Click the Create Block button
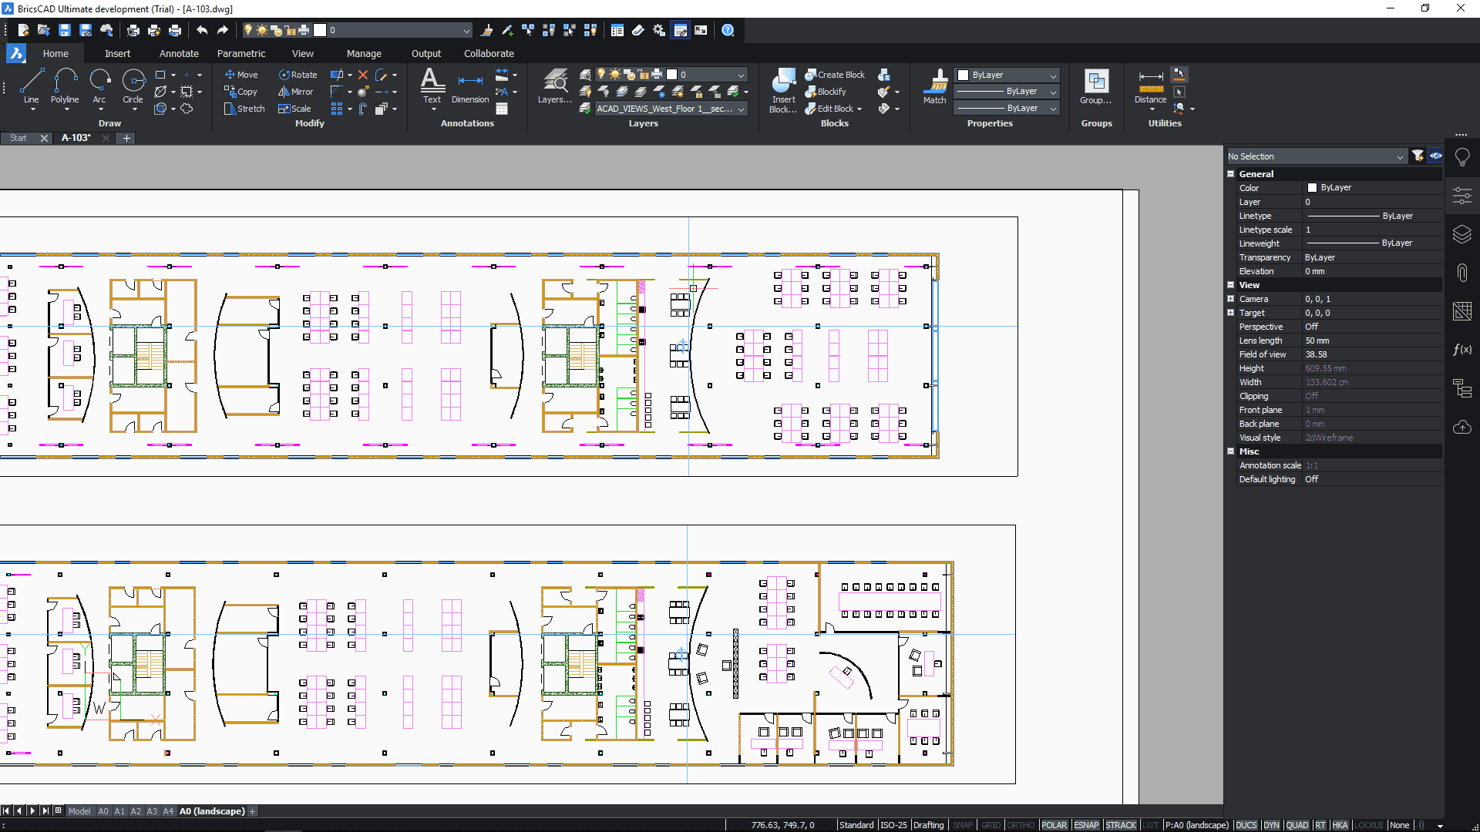The width and height of the screenshot is (1480, 832). coord(835,75)
